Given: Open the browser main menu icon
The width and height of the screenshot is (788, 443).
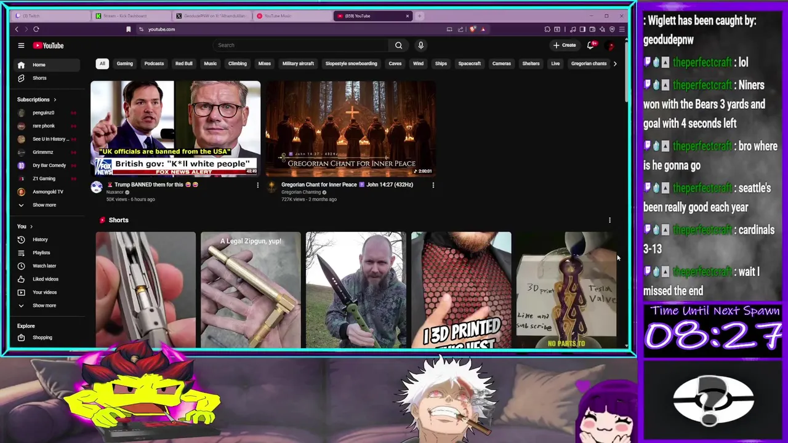Looking at the screenshot, I should pos(622,30).
